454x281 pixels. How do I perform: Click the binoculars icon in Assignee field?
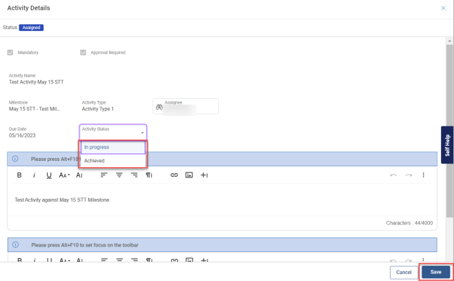159,106
